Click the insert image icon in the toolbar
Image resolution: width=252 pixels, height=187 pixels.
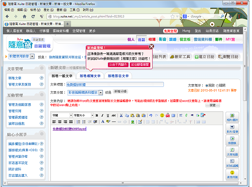[x=132, y=122]
